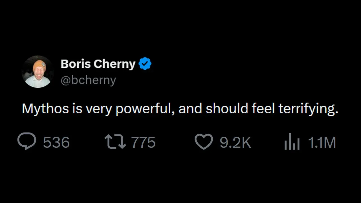Click the Boris Cherny display name

pyautogui.click(x=98, y=64)
